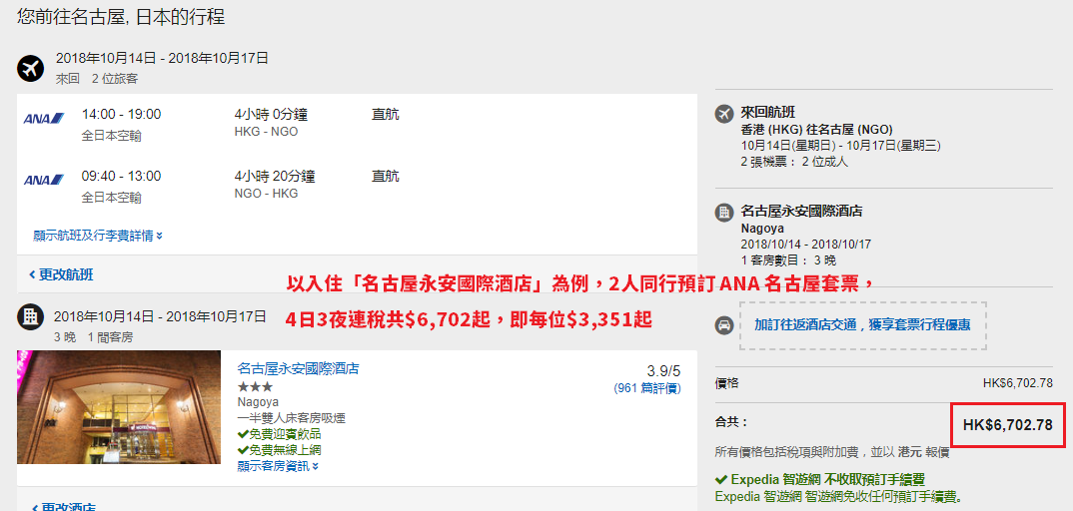Viewport: 1073px width, 511px height.
Task: Click the green check beside 免費無線上網
Action: pyautogui.click(x=242, y=450)
